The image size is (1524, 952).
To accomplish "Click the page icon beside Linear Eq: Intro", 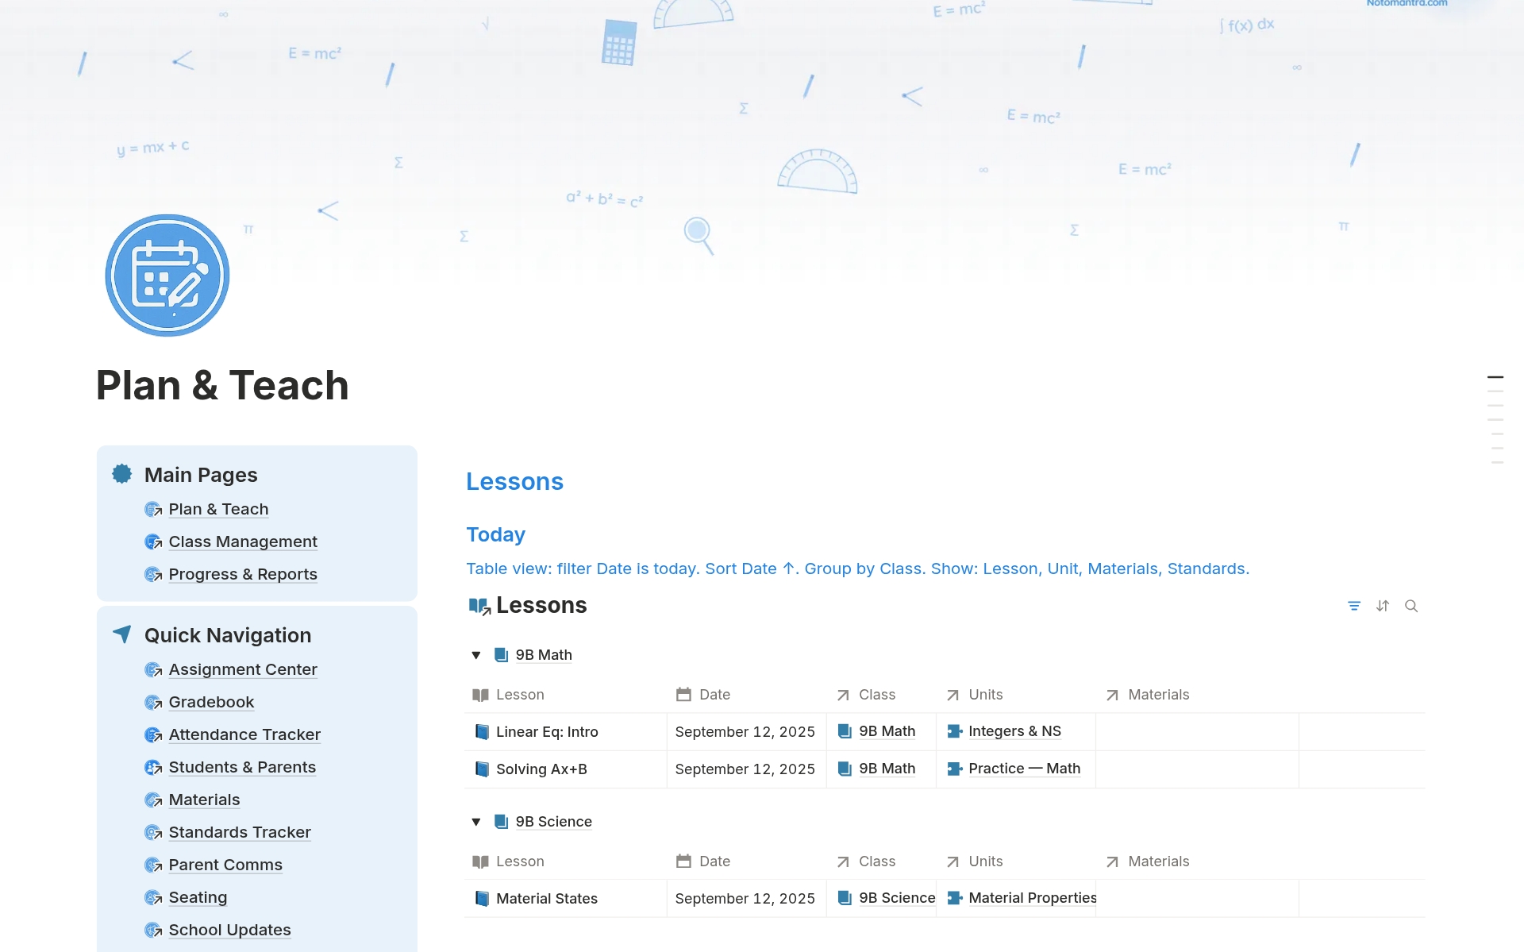I will tap(482, 732).
